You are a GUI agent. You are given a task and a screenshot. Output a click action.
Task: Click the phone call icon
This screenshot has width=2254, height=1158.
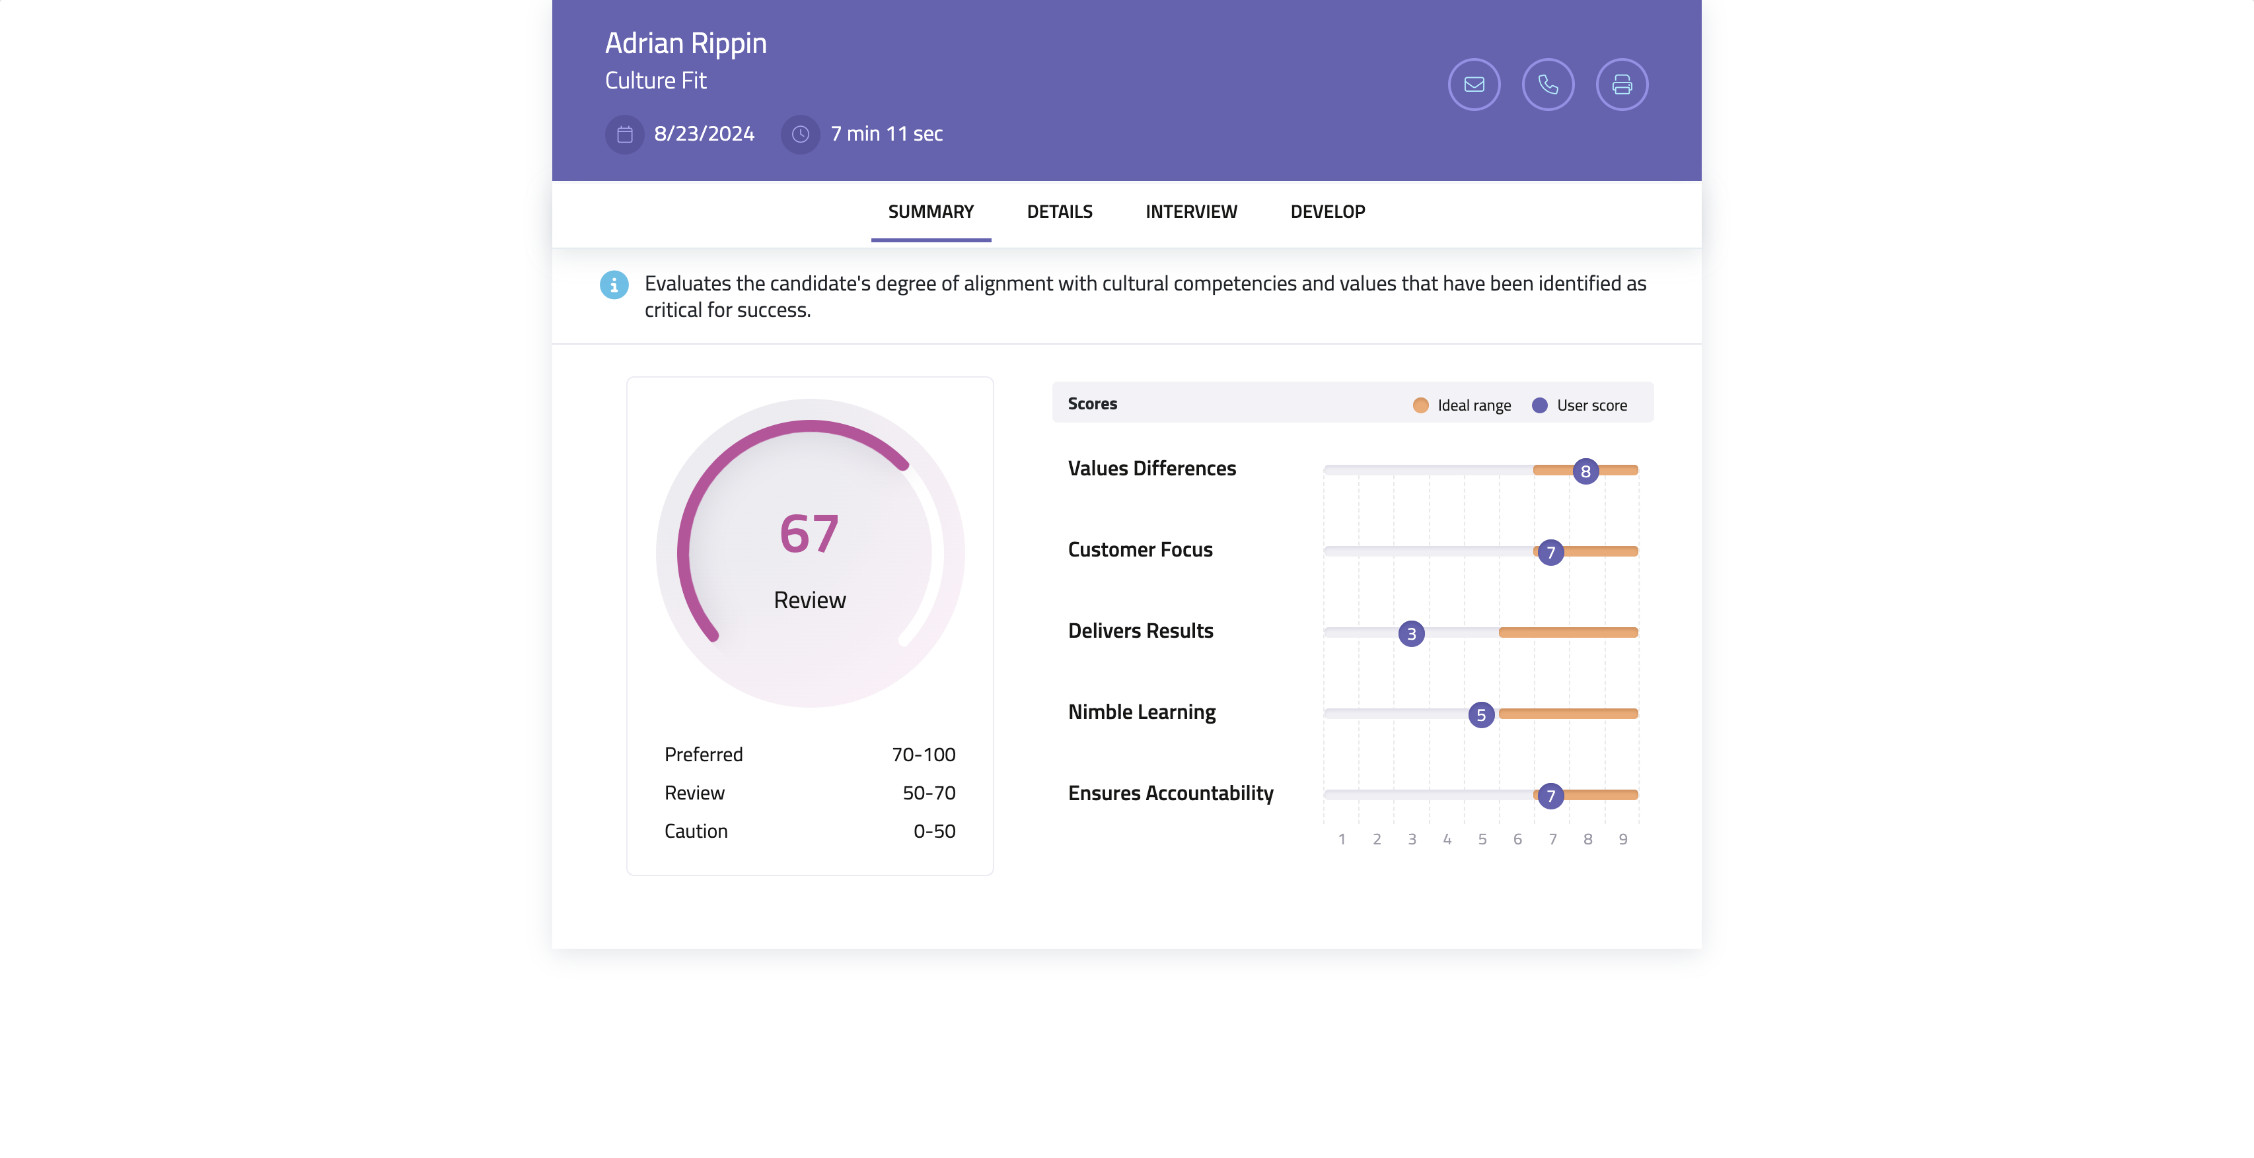coord(1548,85)
